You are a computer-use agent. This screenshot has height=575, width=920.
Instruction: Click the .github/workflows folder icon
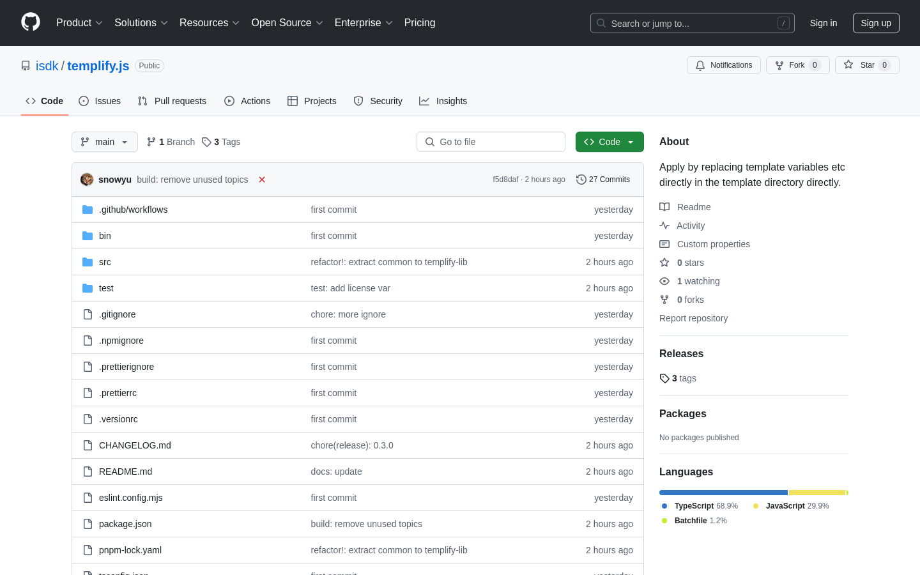(88, 210)
